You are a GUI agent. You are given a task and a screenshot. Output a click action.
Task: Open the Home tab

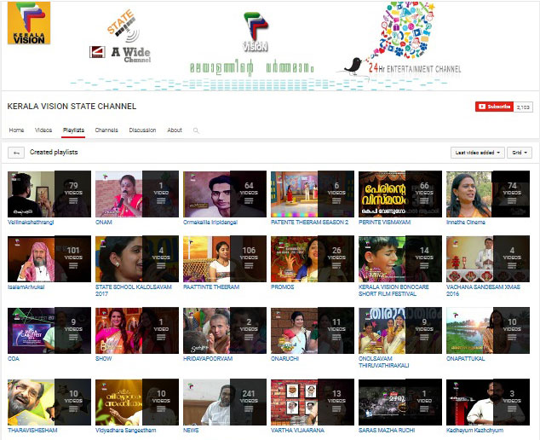click(x=16, y=130)
